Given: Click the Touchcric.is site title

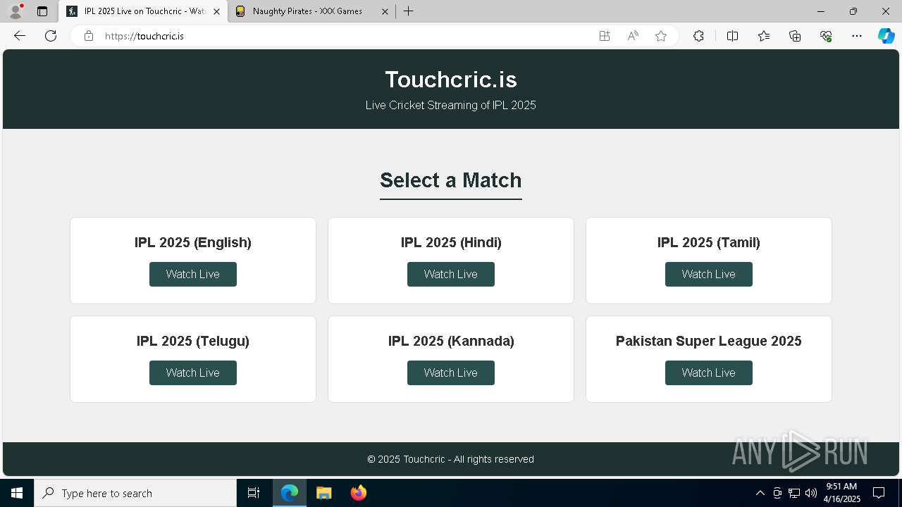Looking at the screenshot, I should click(x=451, y=80).
